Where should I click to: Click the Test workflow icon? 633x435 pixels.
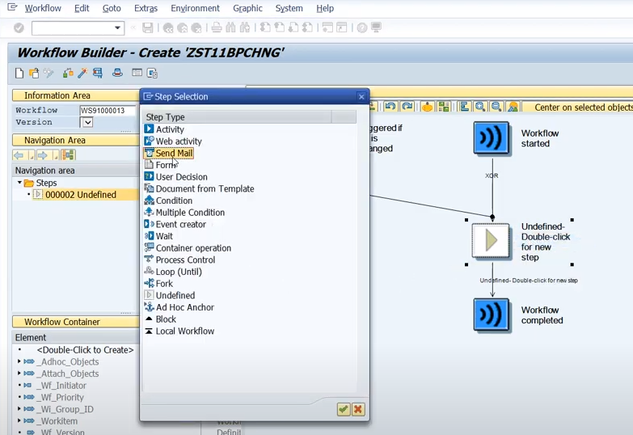click(97, 73)
